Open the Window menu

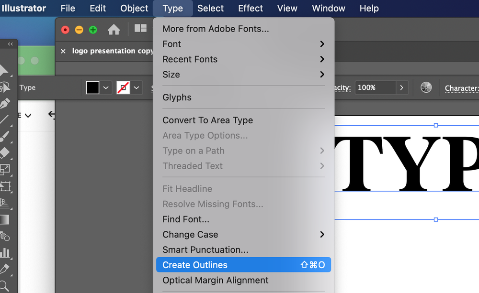tap(329, 8)
